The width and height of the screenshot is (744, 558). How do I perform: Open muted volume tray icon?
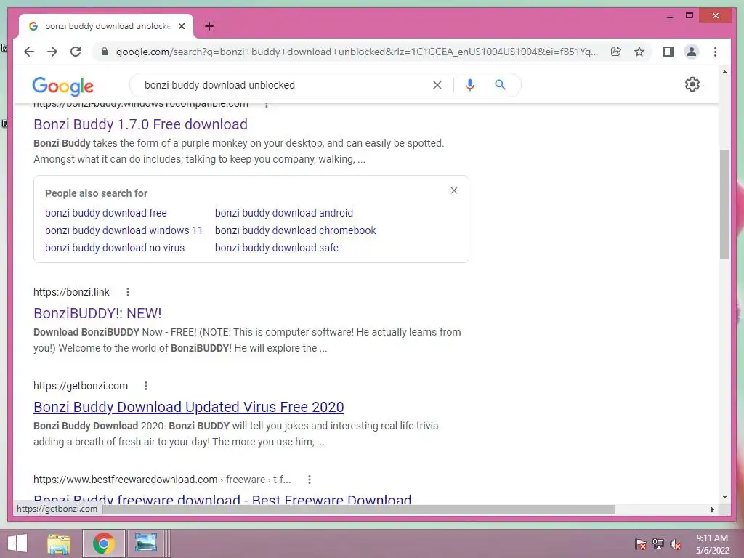click(x=676, y=544)
